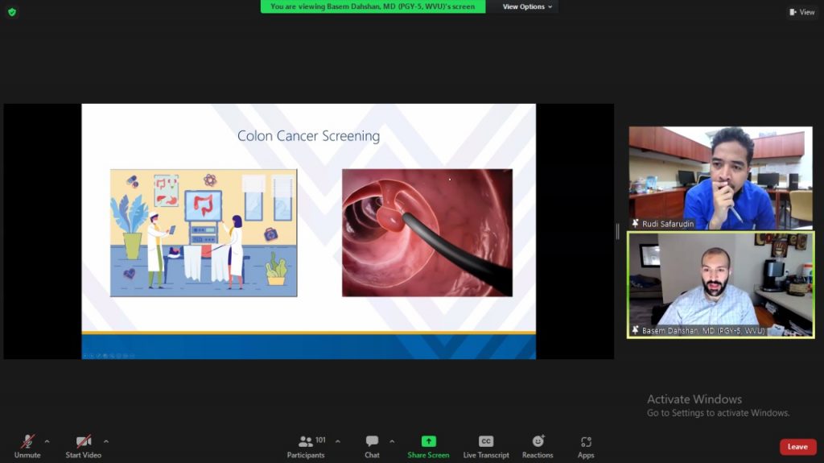Leave the meeting

coord(797,447)
